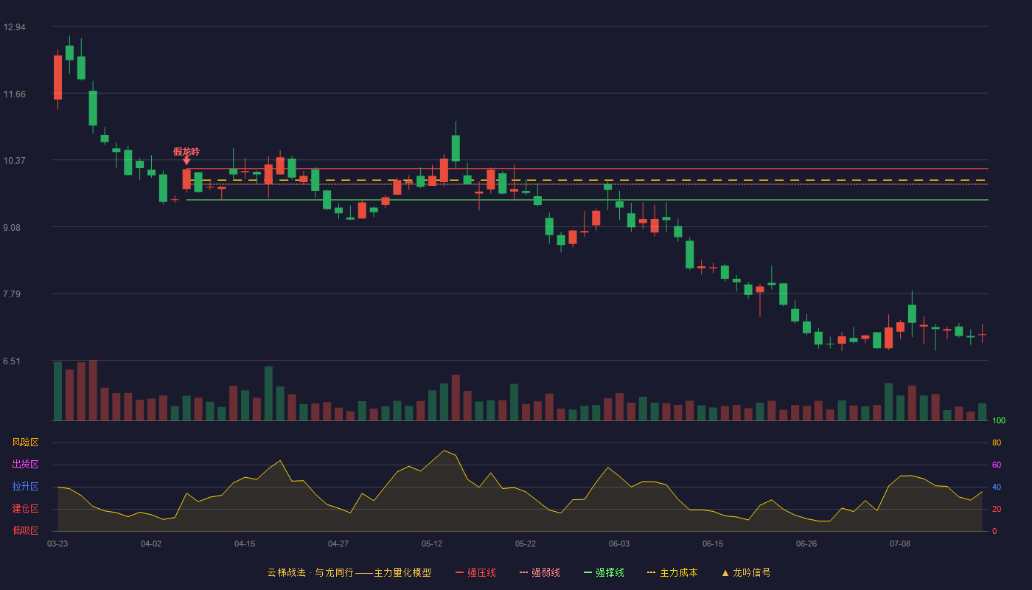The width and height of the screenshot is (1032, 590).
Task: Select the 出货区 zone label
Action: pos(25,465)
